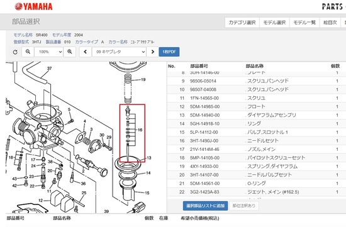Select part row 15 バルブ,スロットル 1

(257, 132)
